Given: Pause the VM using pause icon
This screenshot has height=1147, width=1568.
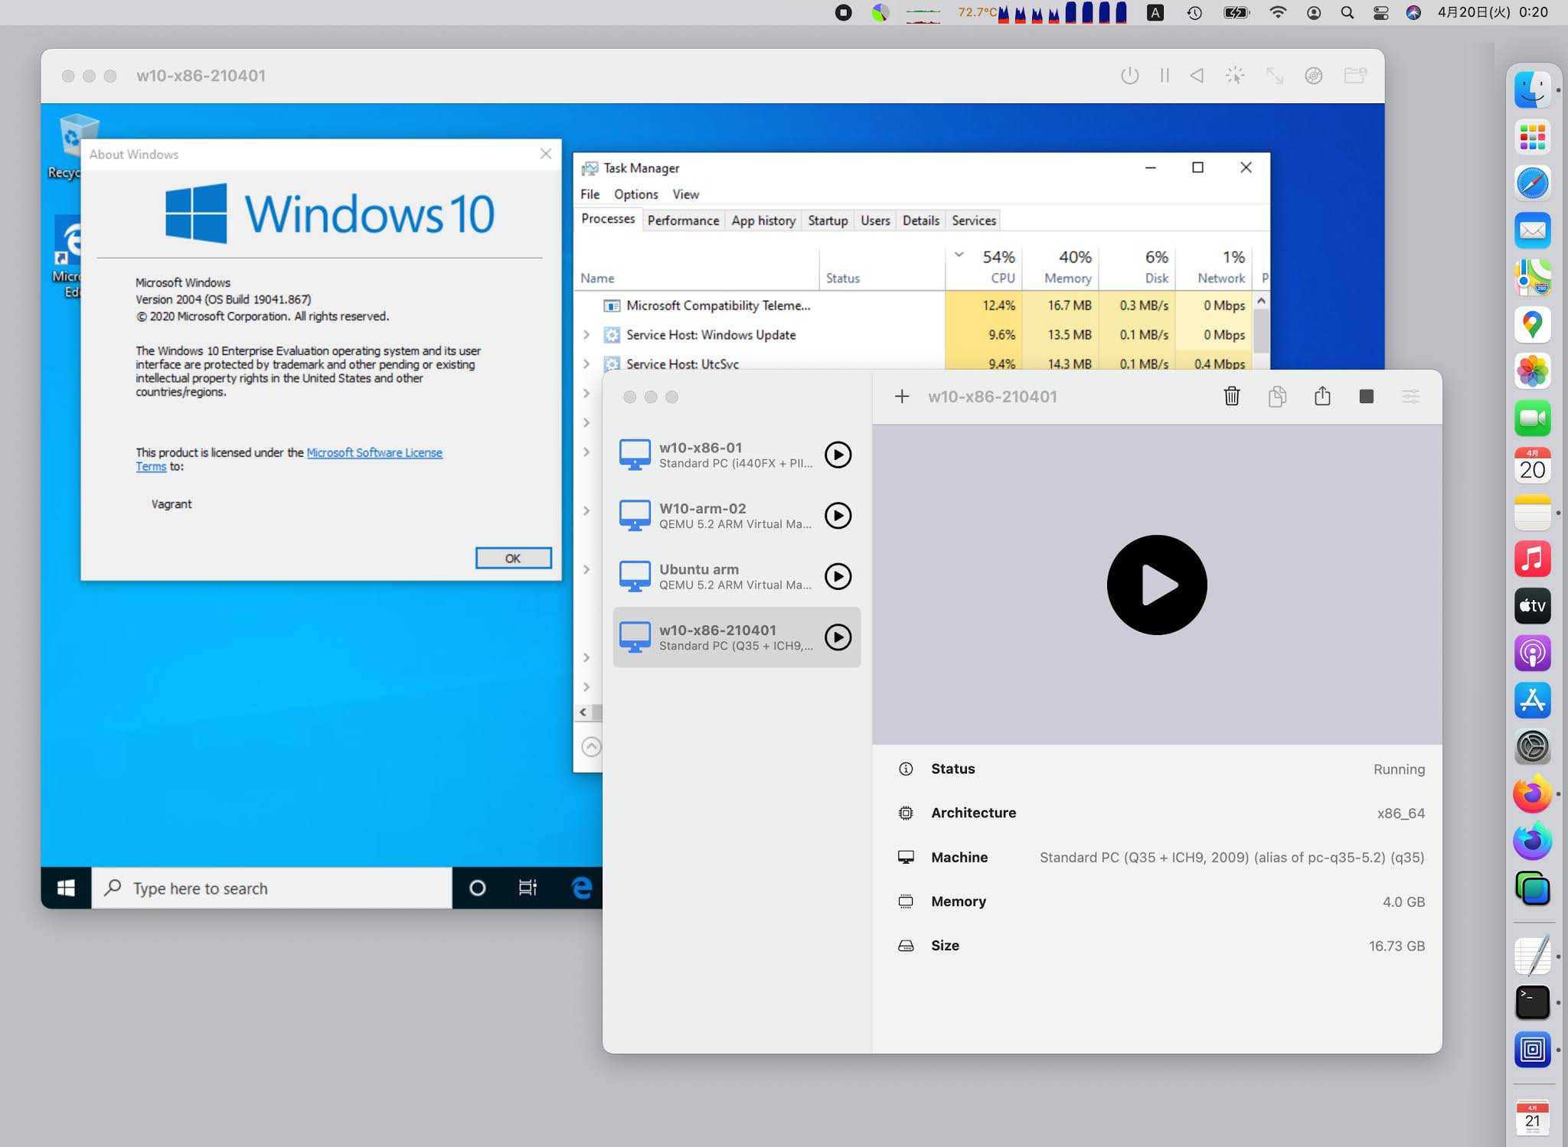Looking at the screenshot, I should tap(1165, 76).
